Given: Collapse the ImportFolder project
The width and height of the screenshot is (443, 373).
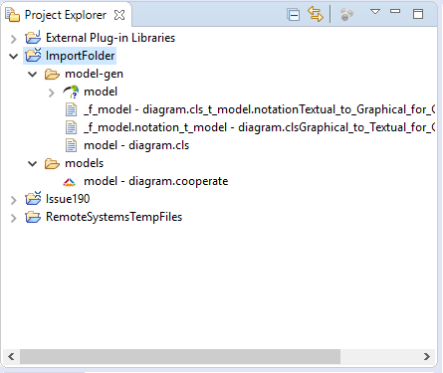Looking at the screenshot, I should click(x=13, y=57).
